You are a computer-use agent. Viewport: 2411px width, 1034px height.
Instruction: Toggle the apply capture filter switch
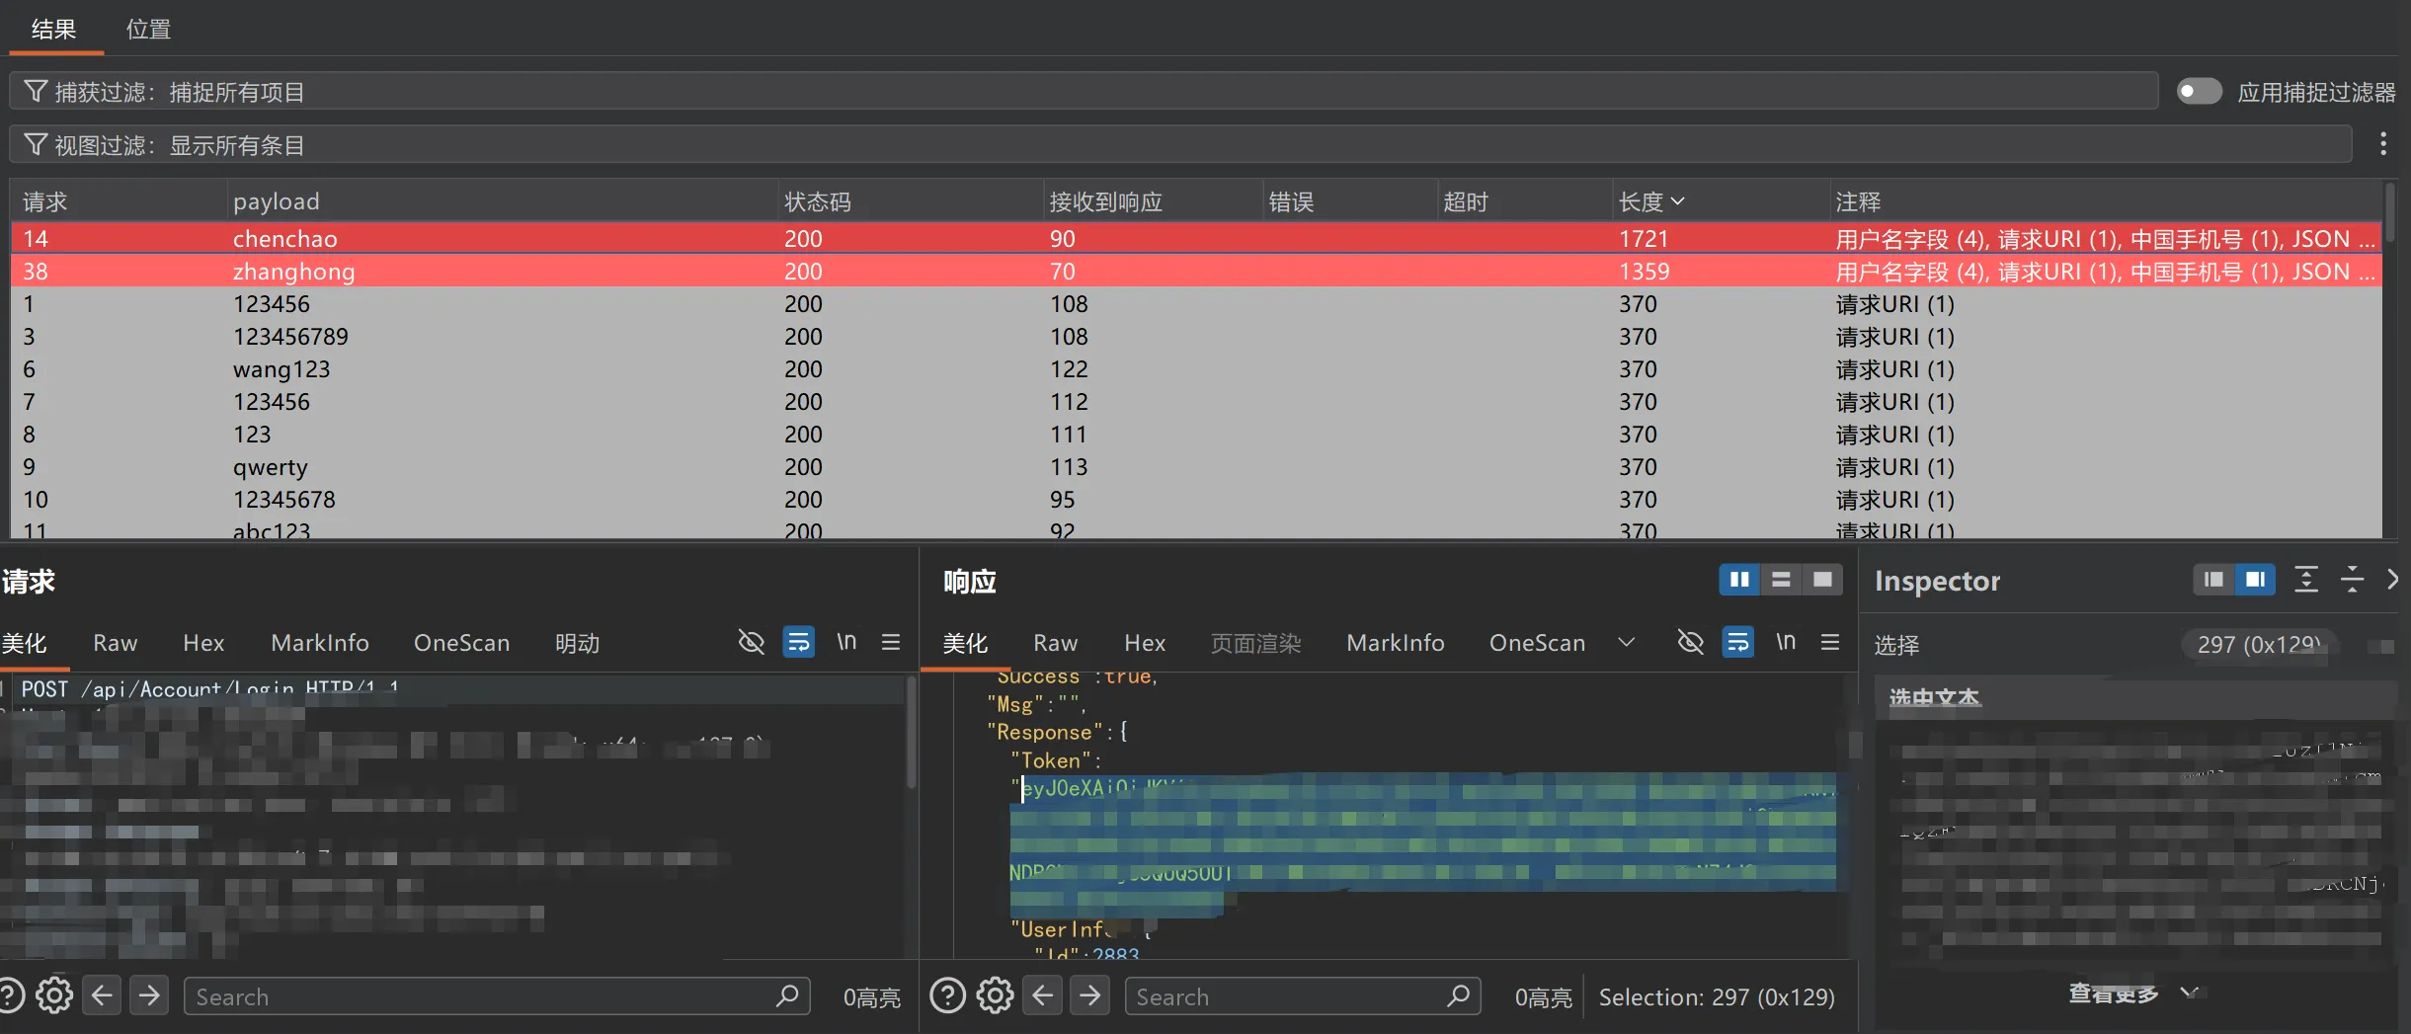click(x=2200, y=92)
